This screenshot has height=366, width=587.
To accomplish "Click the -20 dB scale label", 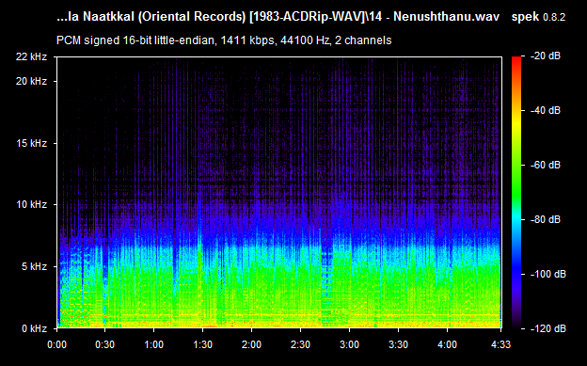I will click(546, 56).
